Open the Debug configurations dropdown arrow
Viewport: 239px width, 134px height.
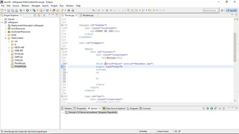pyautogui.click(x=24, y=10)
